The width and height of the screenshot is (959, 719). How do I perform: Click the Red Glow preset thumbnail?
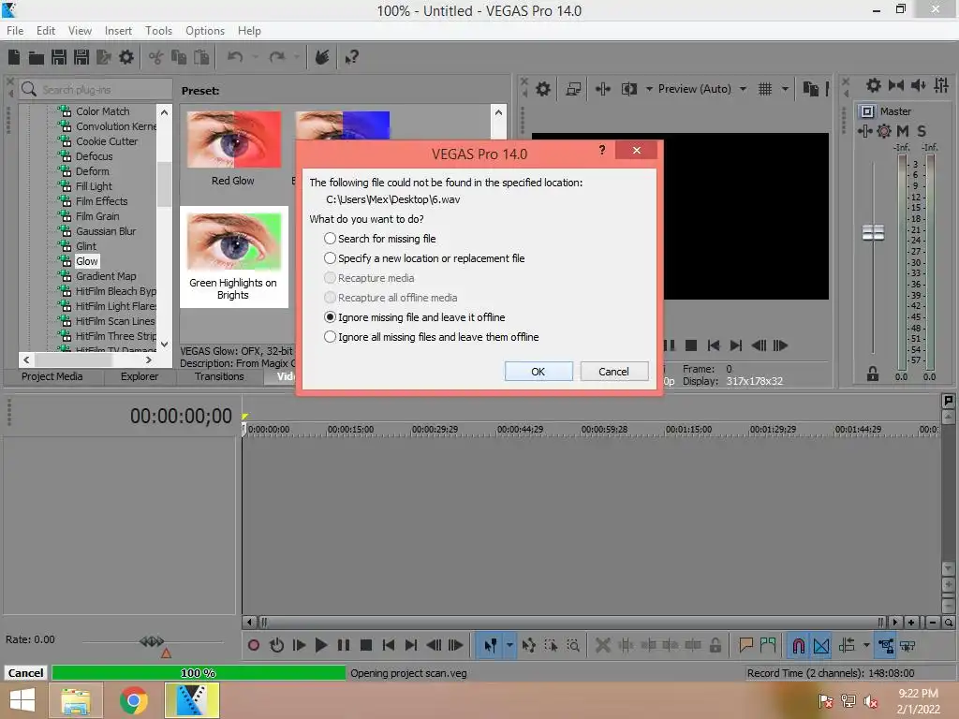click(233, 139)
